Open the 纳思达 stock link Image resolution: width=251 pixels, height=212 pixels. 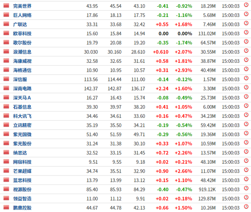pos(20,153)
